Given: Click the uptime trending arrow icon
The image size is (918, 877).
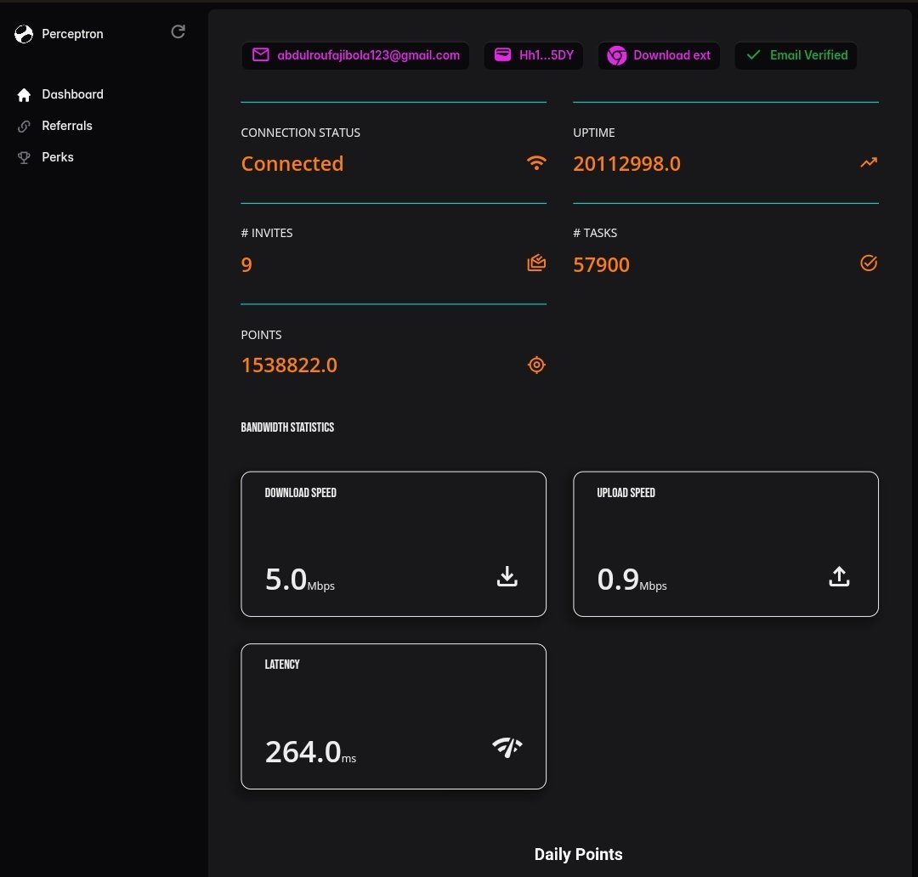Looking at the screenshot, I should pyautogui.click(x=868, y=161).
